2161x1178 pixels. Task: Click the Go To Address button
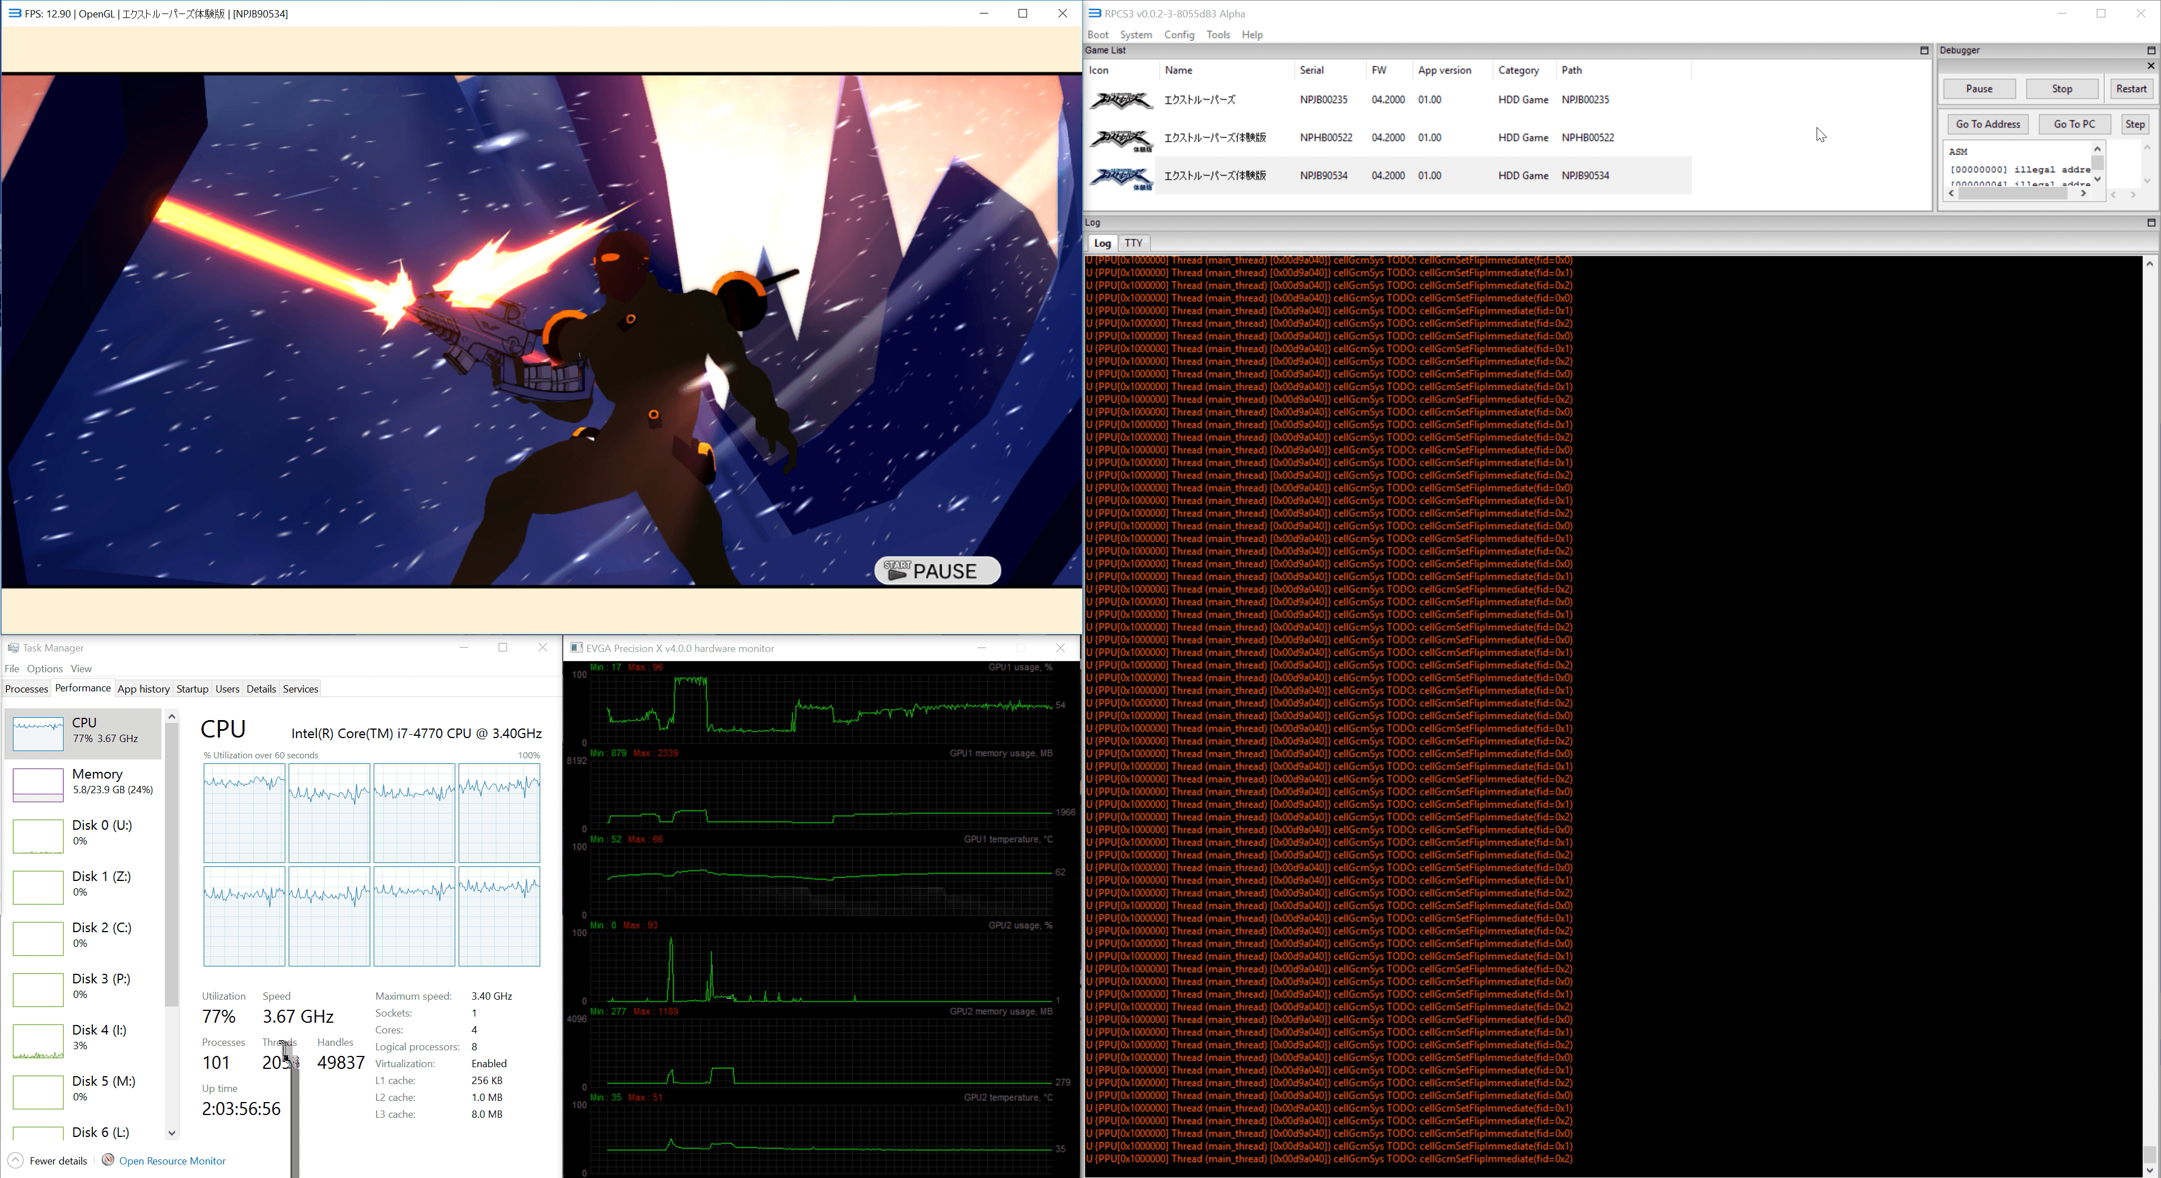pyautogui.click(x=1987, y=124)
